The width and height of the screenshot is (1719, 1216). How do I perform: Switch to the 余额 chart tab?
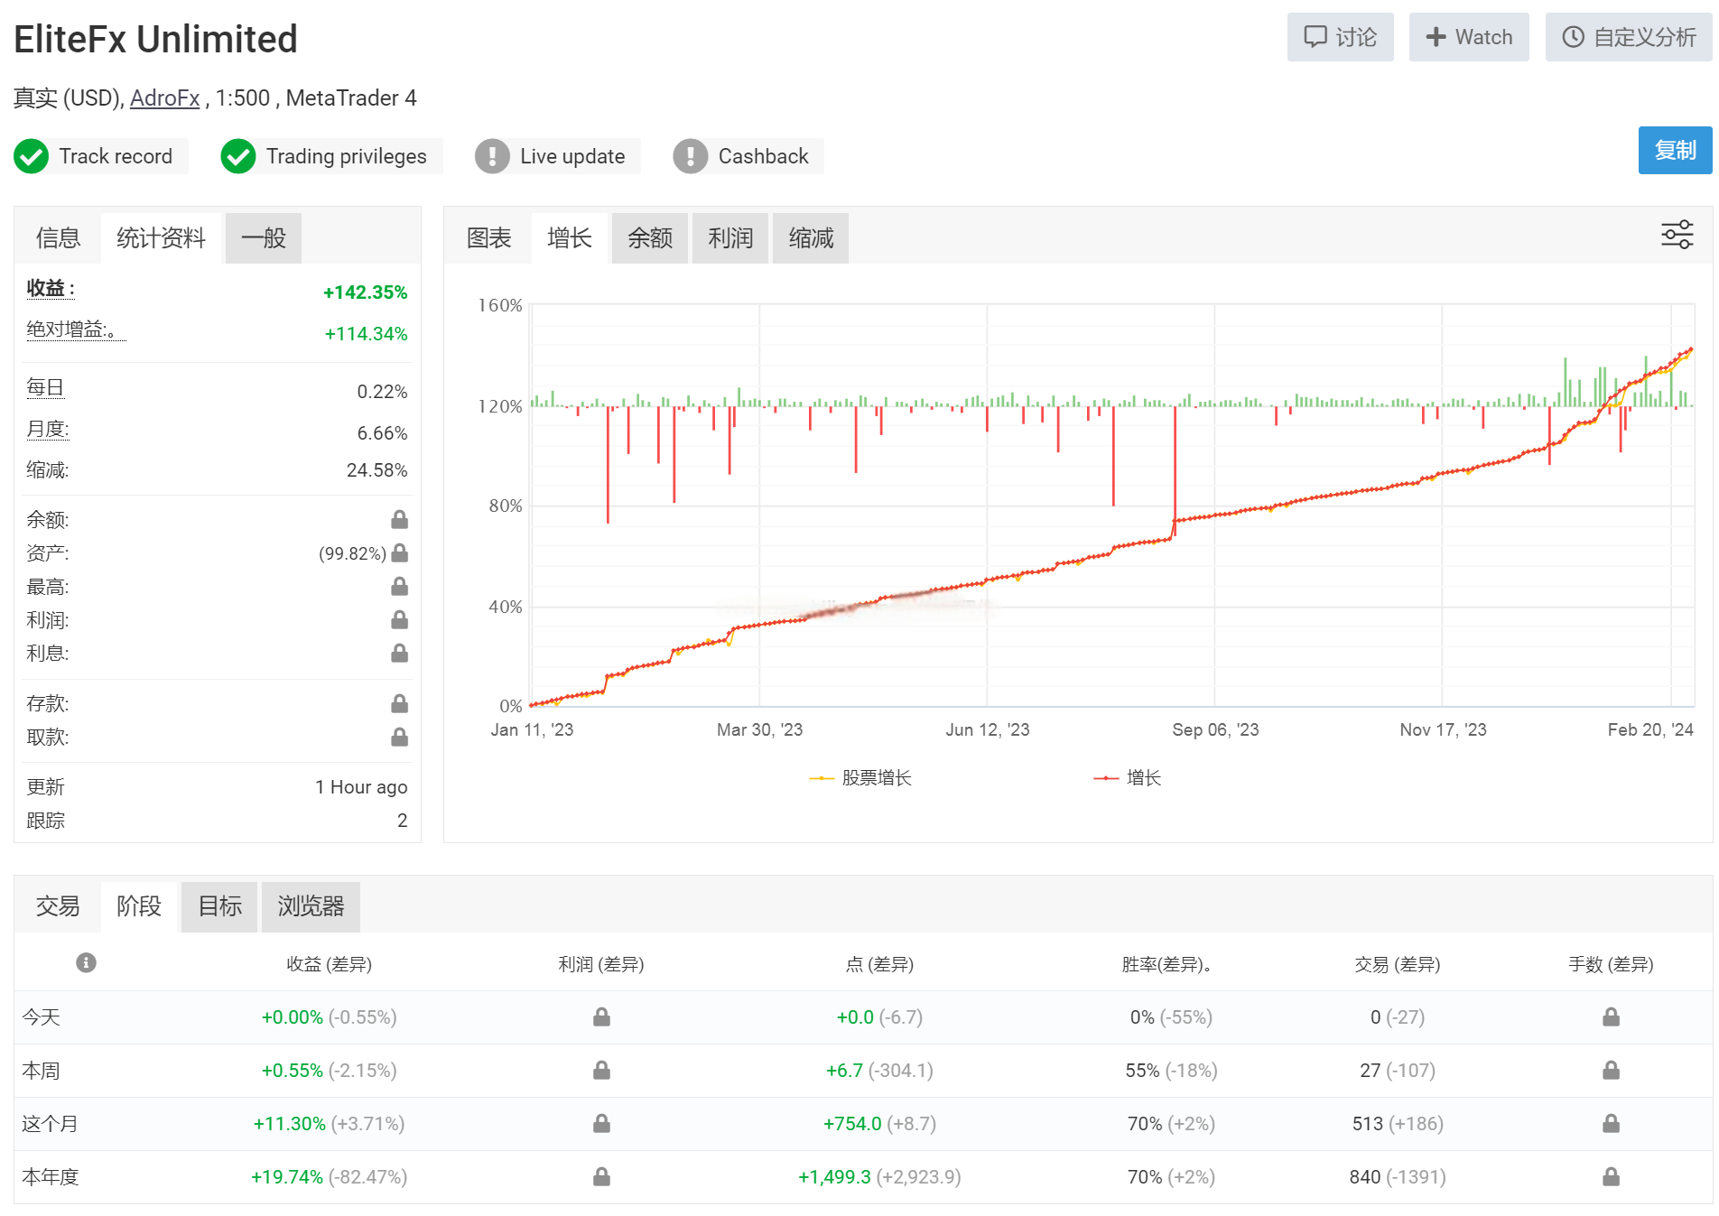650,238
